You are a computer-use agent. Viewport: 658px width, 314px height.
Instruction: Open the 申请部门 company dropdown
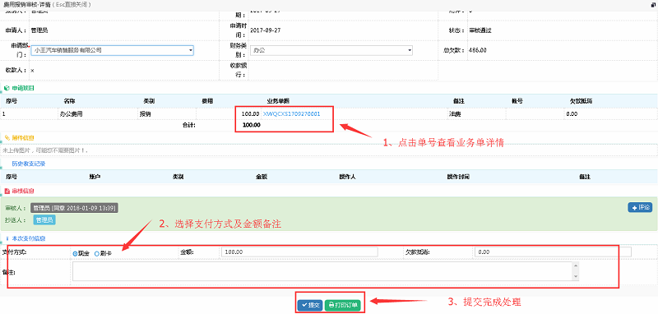click(x=112, y=50)
